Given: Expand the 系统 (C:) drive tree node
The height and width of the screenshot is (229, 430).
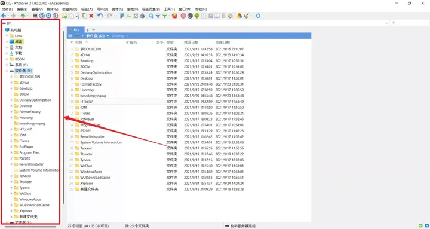Looking at the screenshot, I should (7, 65).
